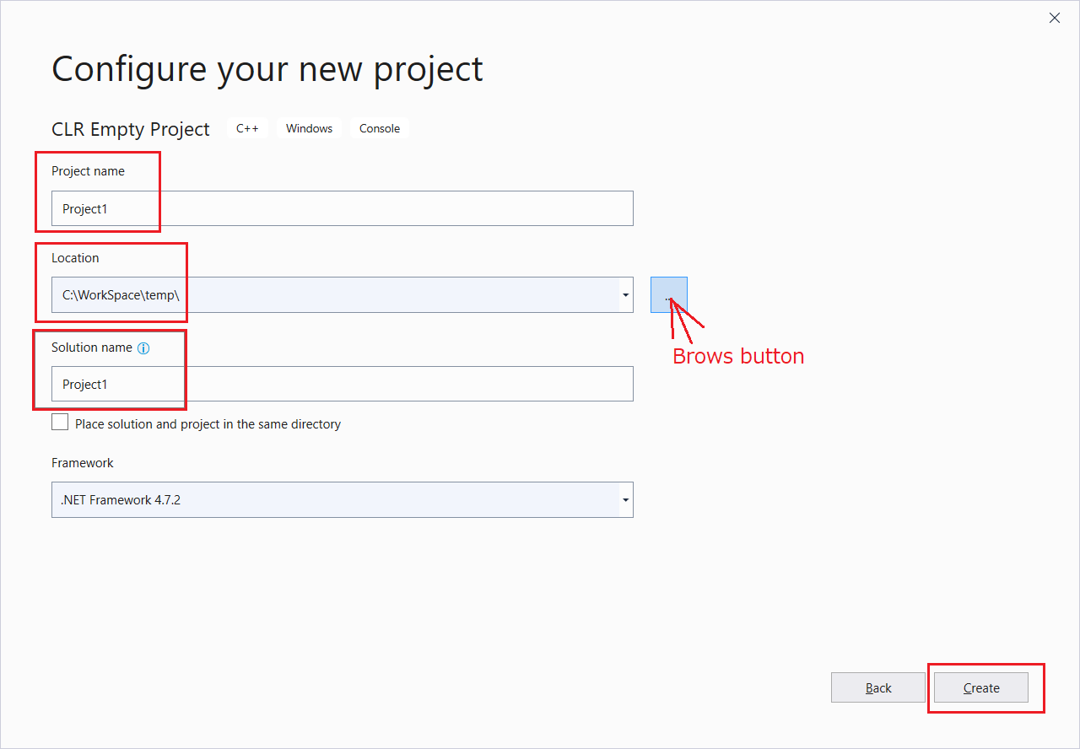Go Back to the previous step
This screenshot has height=749, width=1080.
click(x=878, y=687)
